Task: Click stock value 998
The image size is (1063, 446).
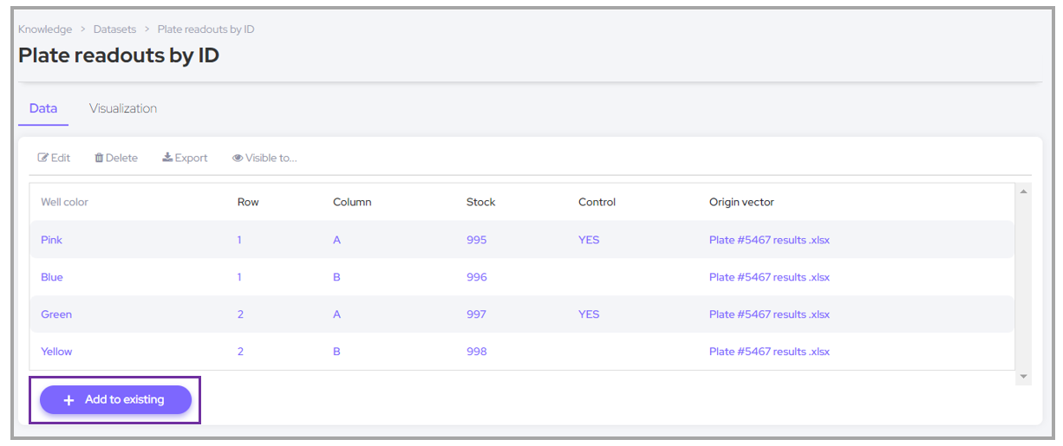Action: coord(476,352)
